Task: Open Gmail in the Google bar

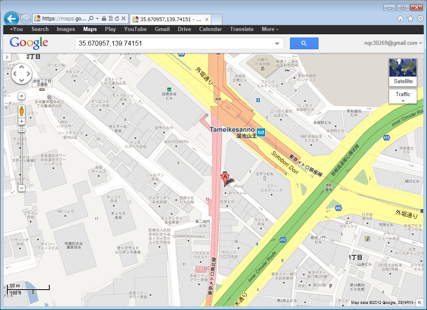Action: (x=162, y=29)
